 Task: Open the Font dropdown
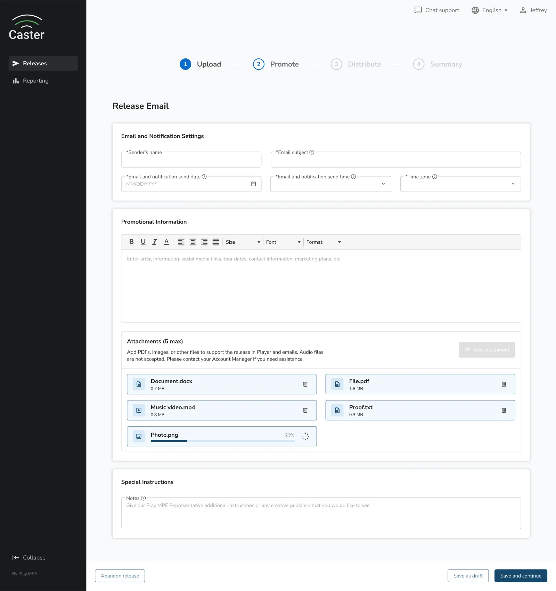pyautogui.click(x=283, y=242)
